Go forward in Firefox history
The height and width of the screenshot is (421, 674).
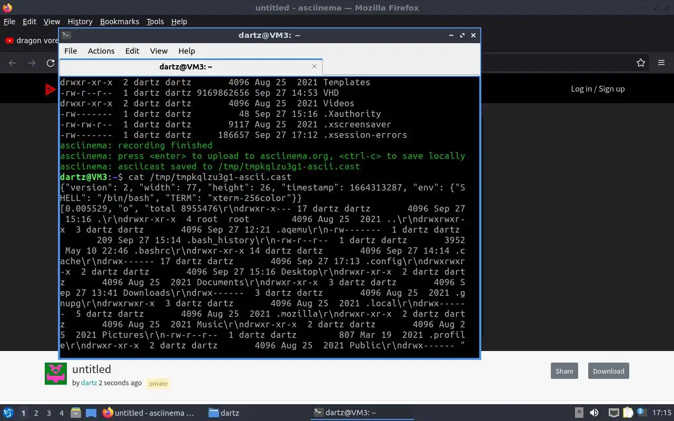32,63
